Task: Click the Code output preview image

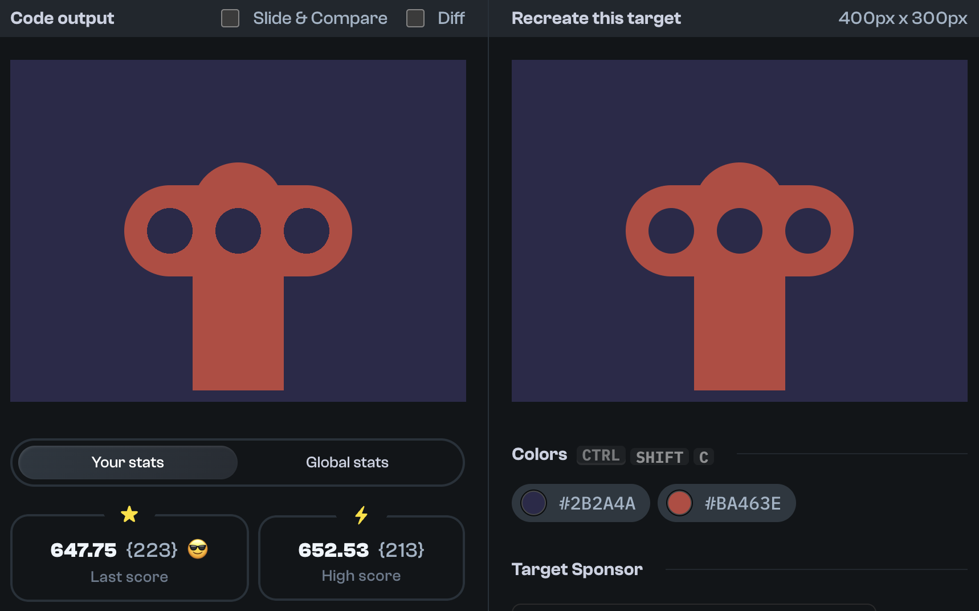Action: click(x=238, y=230)
